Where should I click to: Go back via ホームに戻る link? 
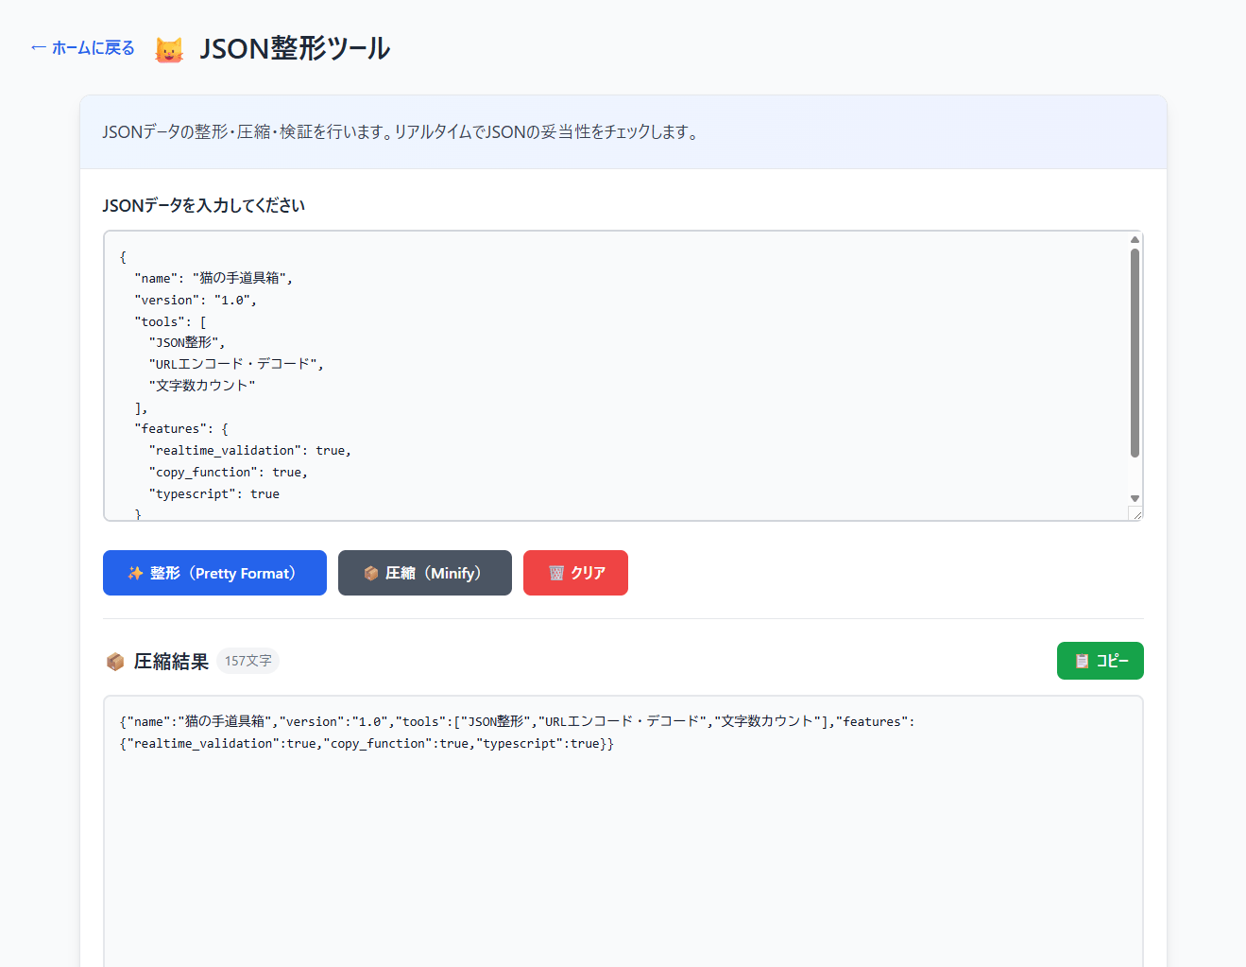[83, 48]
